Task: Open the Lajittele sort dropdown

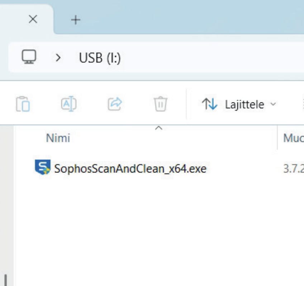Action: (239, 104)
